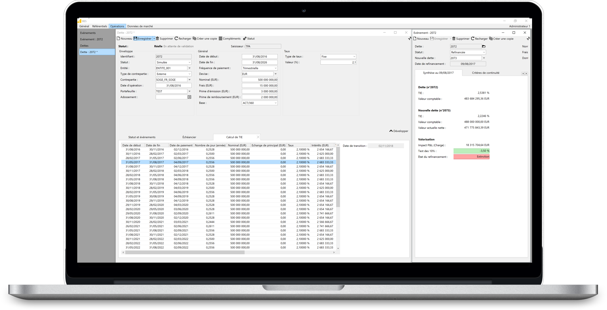The height and width of the screenshot is (310, 607).
Task: Click the Statut gears icon in Dette toolbar
Action: [x=245, y=38]
